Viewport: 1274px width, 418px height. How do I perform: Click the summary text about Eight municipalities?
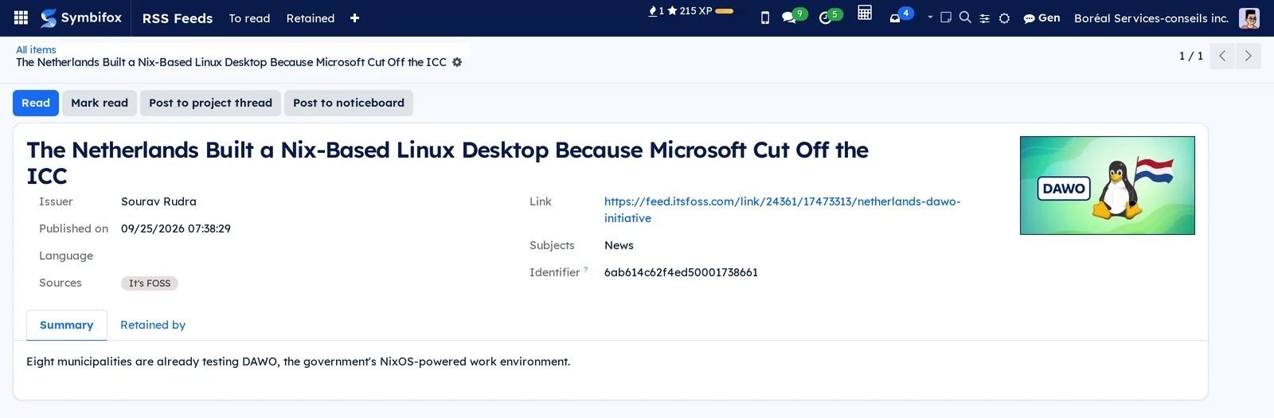coord(299,361)
